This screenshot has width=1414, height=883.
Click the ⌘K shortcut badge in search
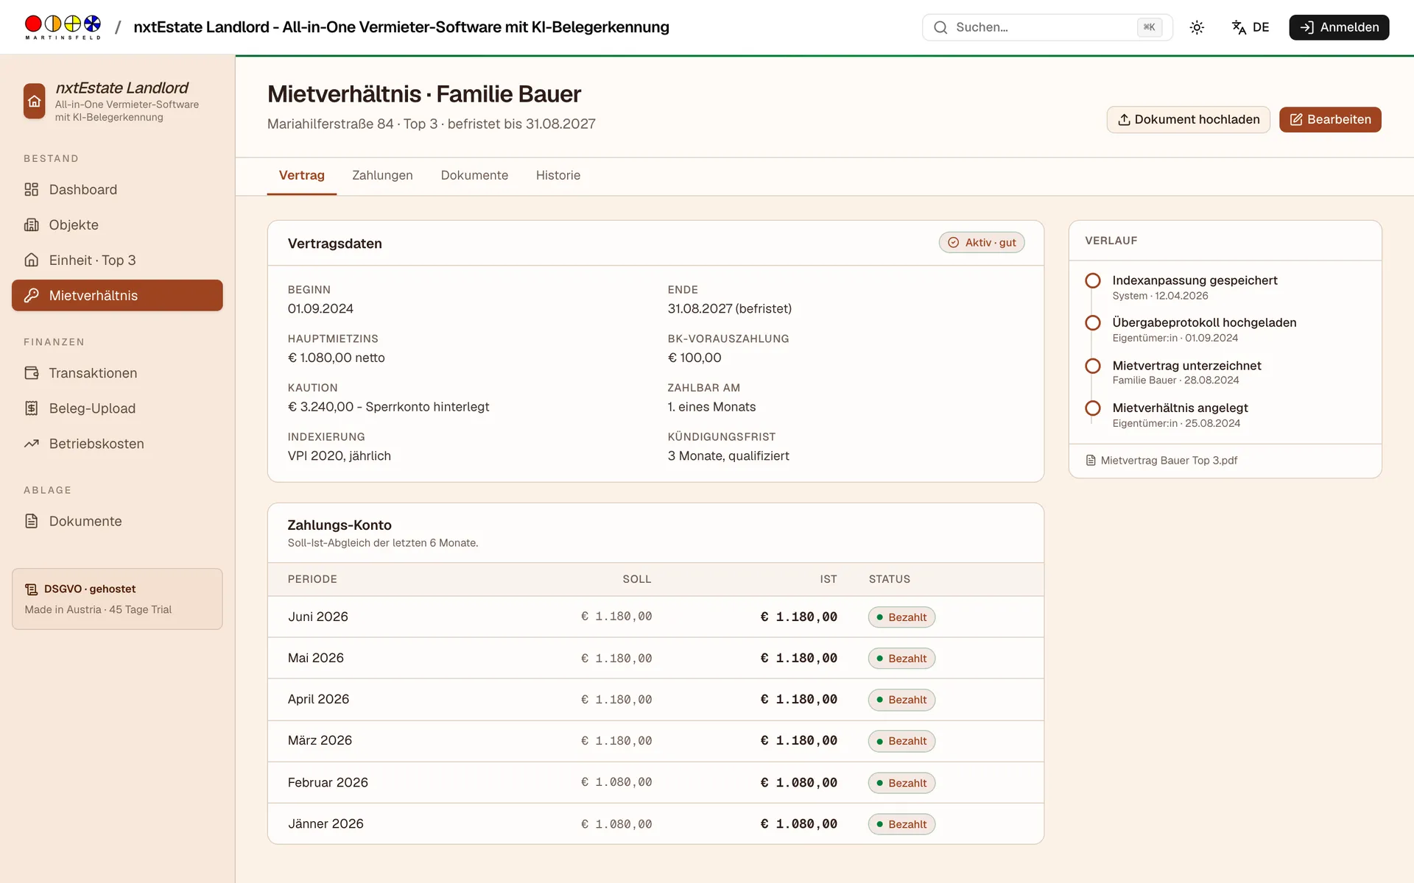click(1150, 27)
